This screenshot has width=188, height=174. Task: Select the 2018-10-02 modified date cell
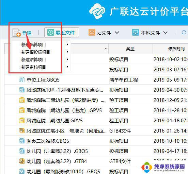(171, 59)
